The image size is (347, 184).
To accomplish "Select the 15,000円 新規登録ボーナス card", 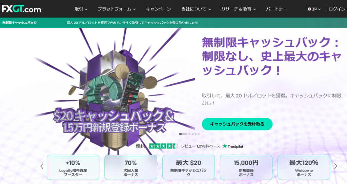I will click(246, 167).
